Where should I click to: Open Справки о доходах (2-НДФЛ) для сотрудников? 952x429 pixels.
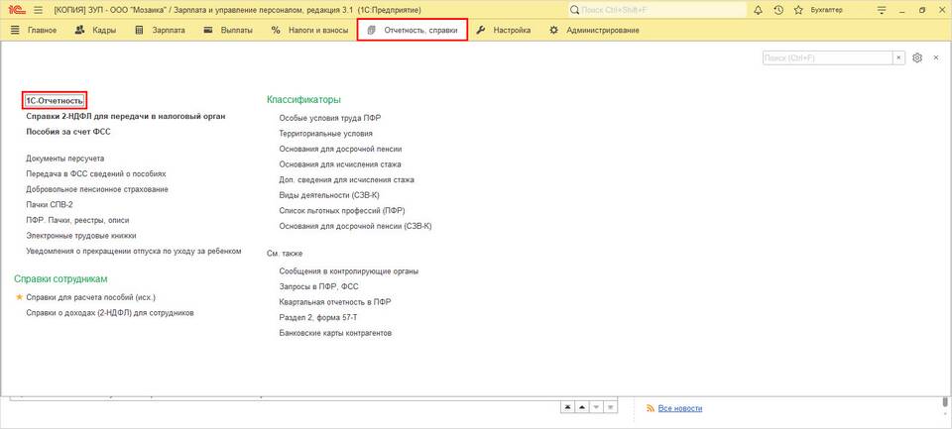point(110,313)
